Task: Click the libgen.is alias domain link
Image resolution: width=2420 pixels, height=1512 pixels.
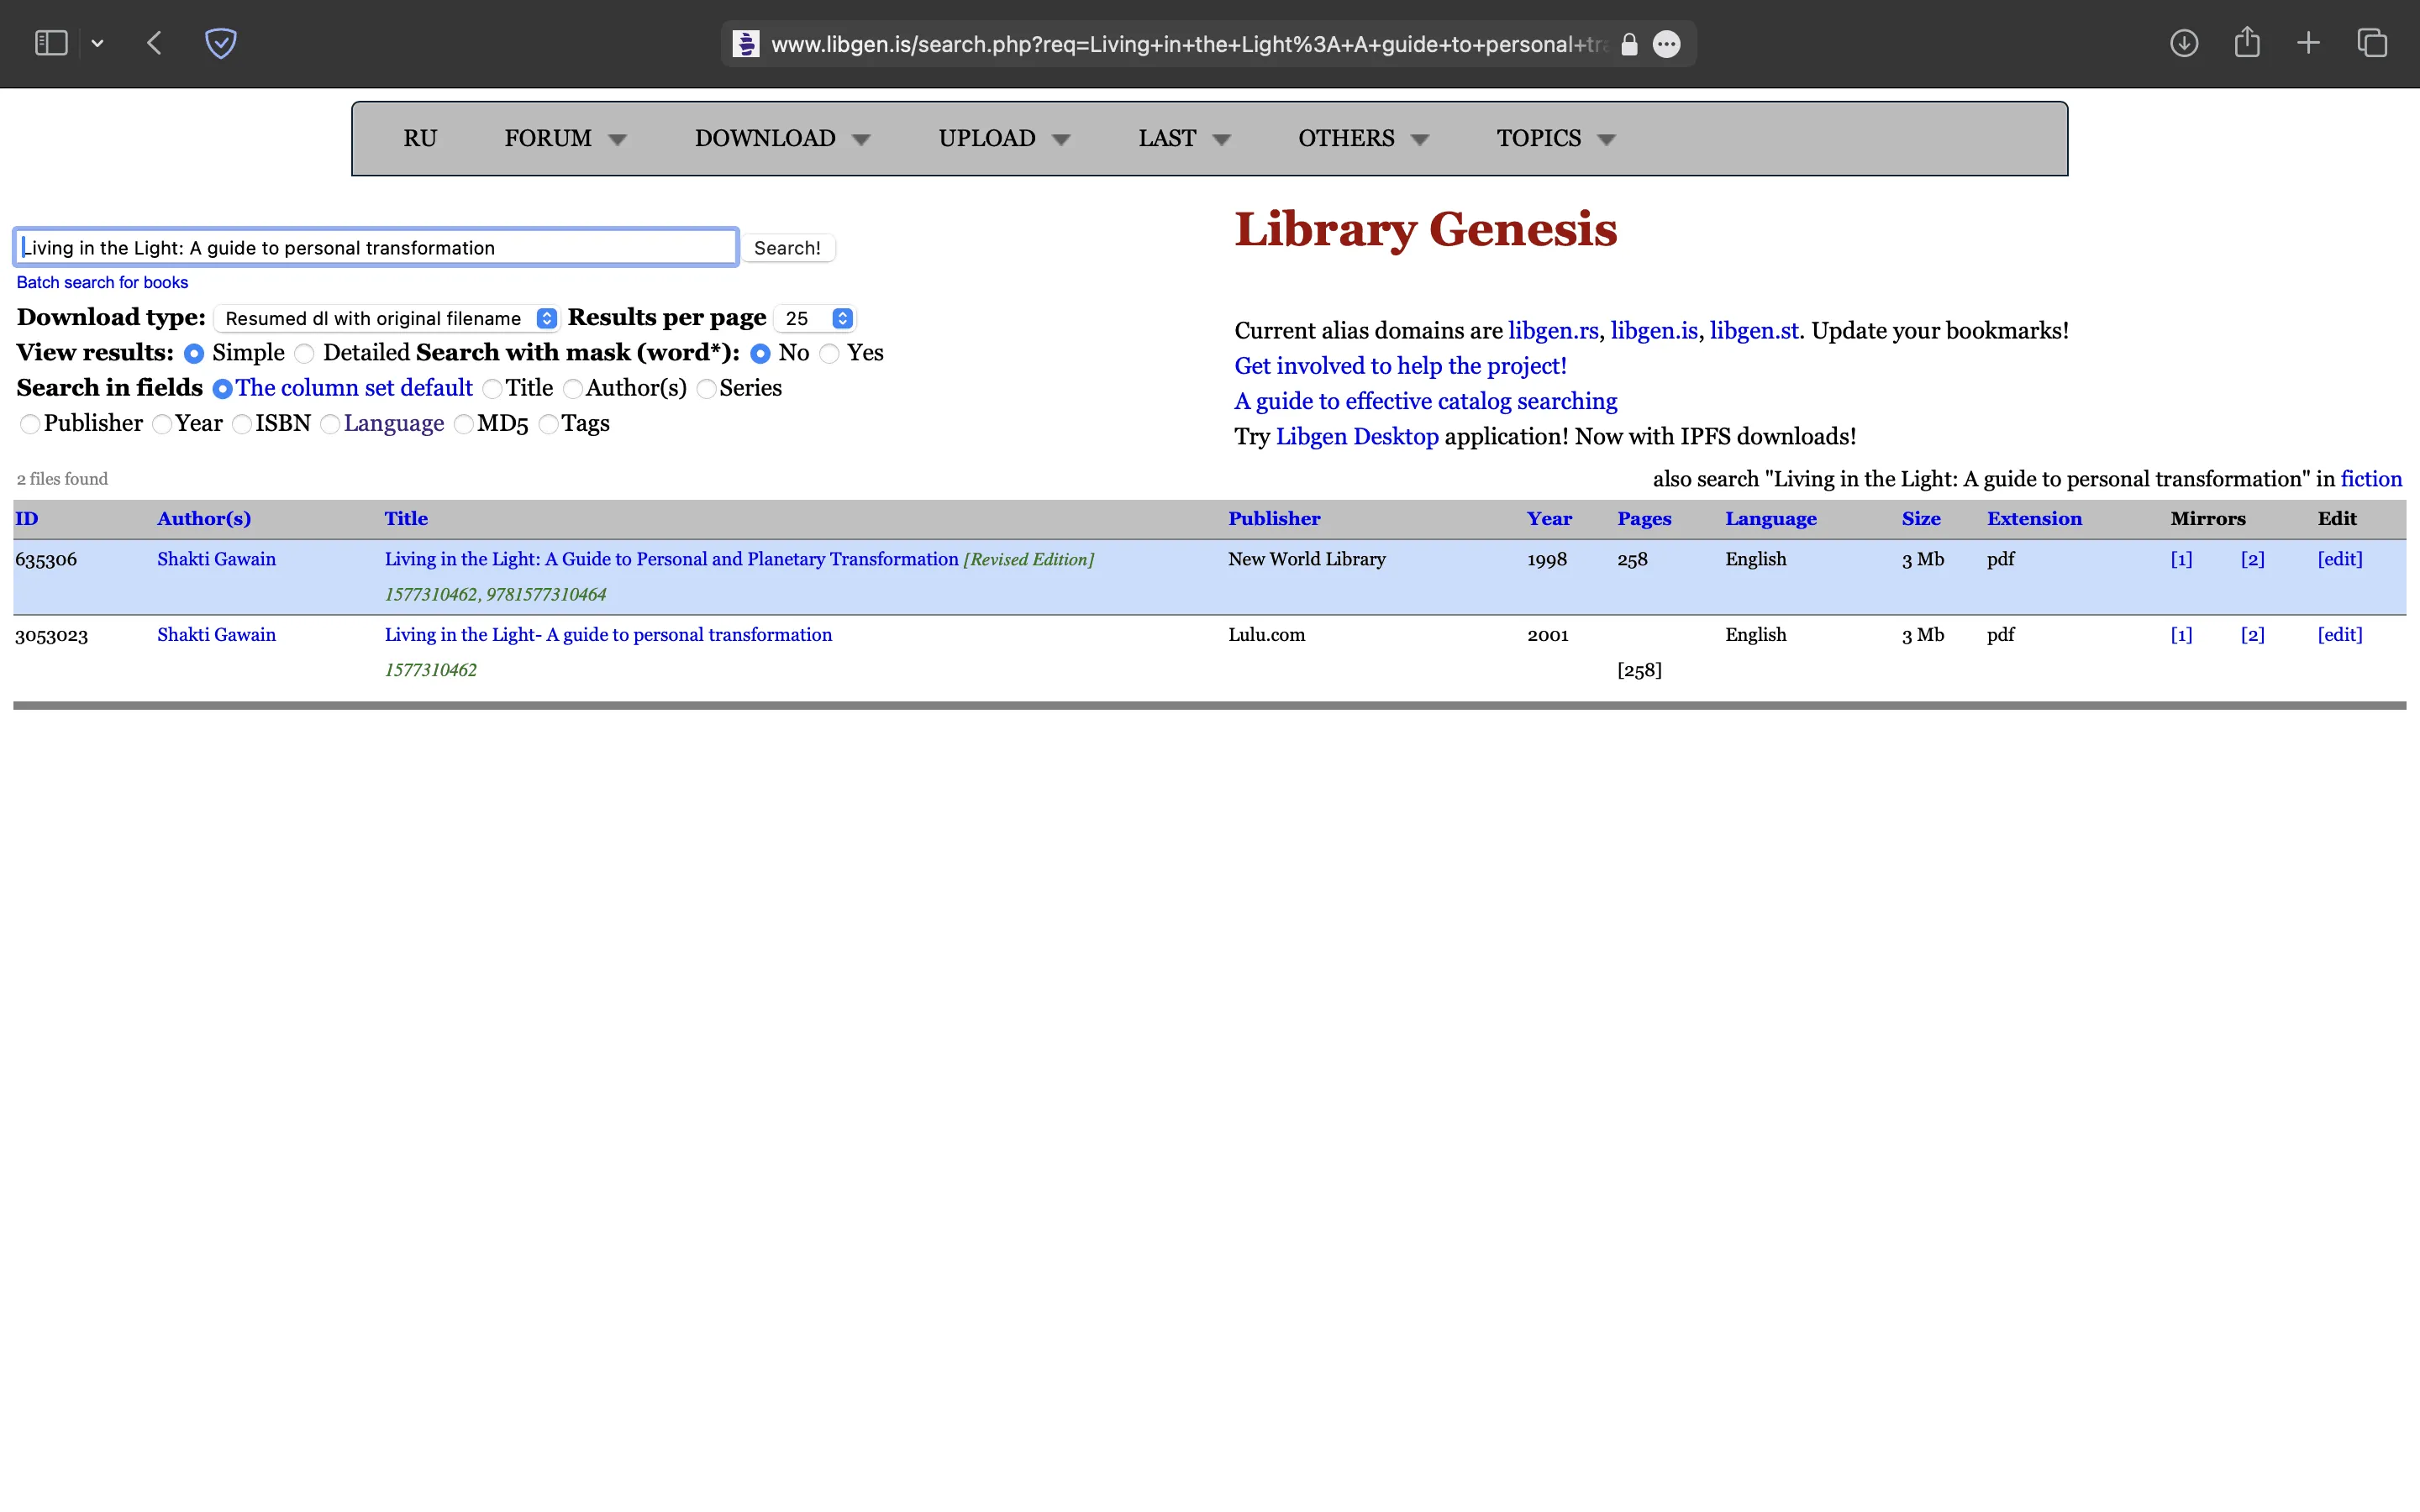Action: 1652,331
